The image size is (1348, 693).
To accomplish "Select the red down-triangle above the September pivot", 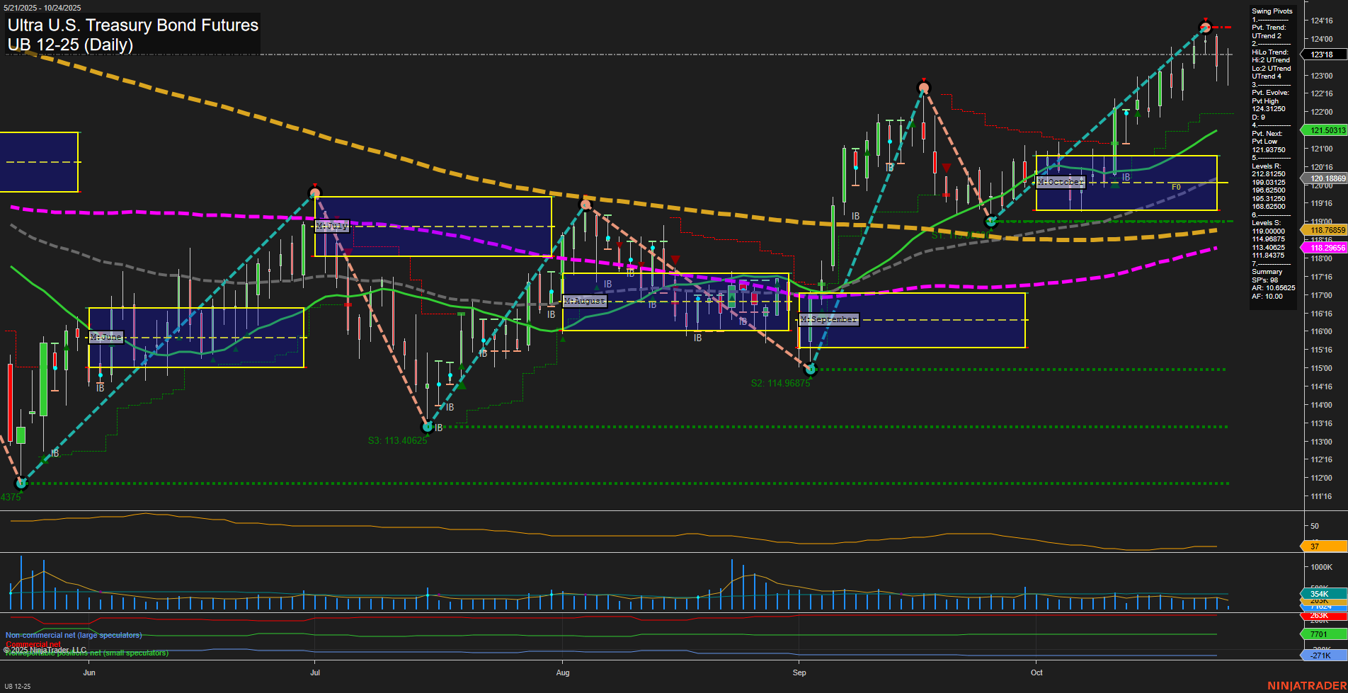I will 924,79.
